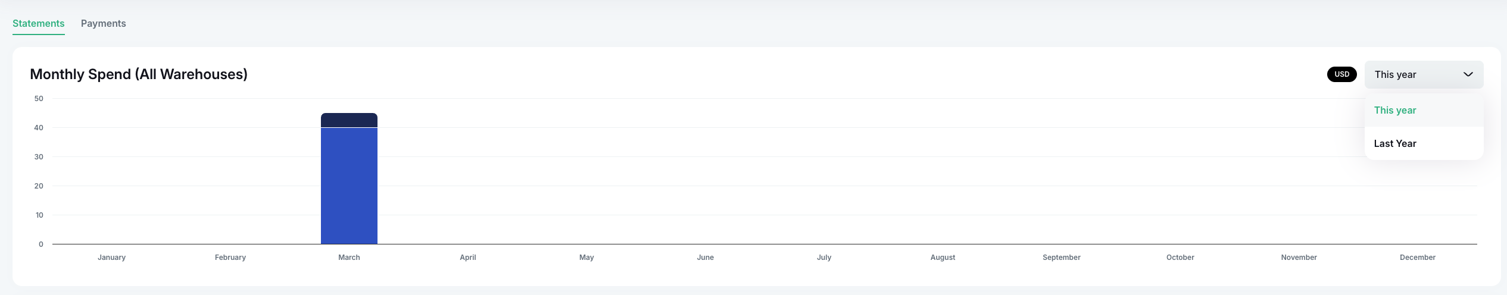Click the August axis label

(x=943, y=258)
